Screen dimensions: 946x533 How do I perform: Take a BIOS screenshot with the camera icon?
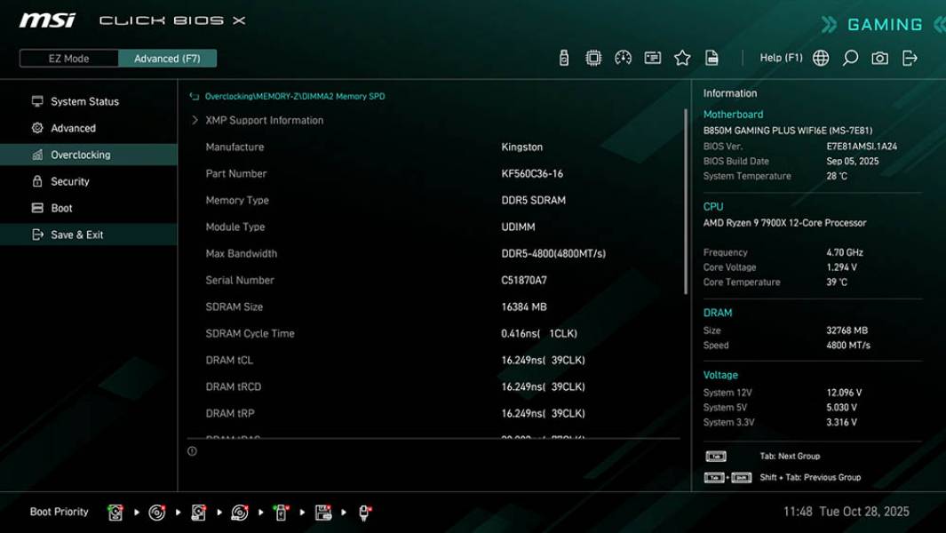[878, 57]
